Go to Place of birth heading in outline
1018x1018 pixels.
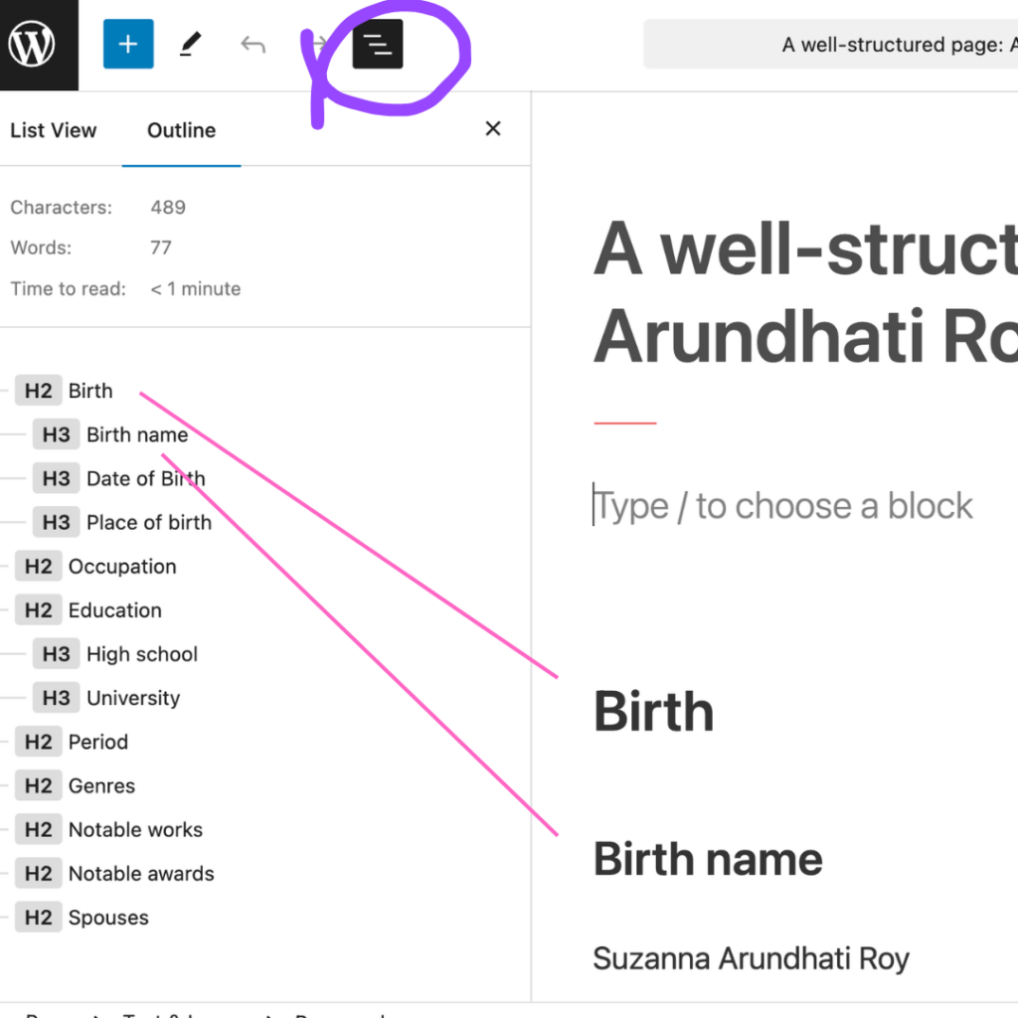pyautogui.click(x=148, y=522)
